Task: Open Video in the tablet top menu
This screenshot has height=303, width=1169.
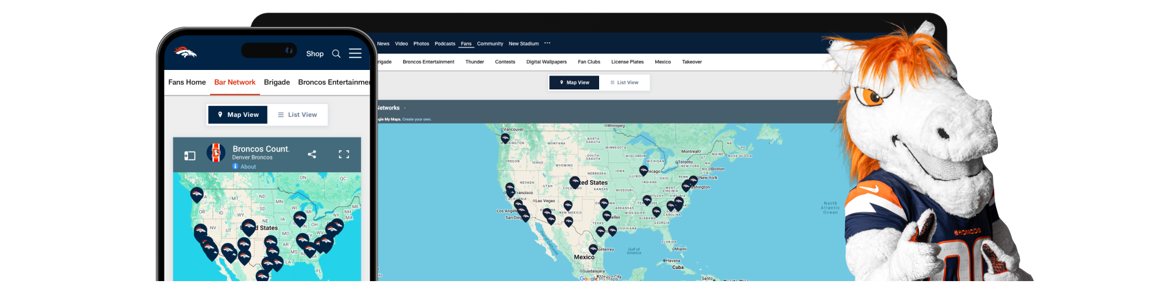Action: (401, 44)
